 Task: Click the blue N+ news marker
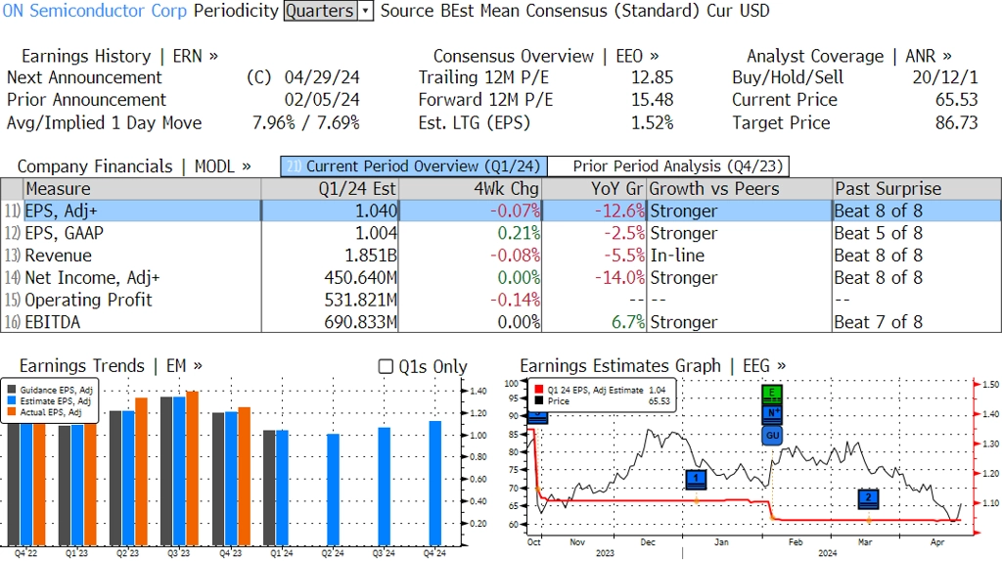coord(772,414)
